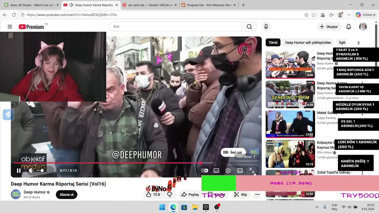
Task: Select Deep Humor adlı yükleyiciden chip
Action: 308,42
